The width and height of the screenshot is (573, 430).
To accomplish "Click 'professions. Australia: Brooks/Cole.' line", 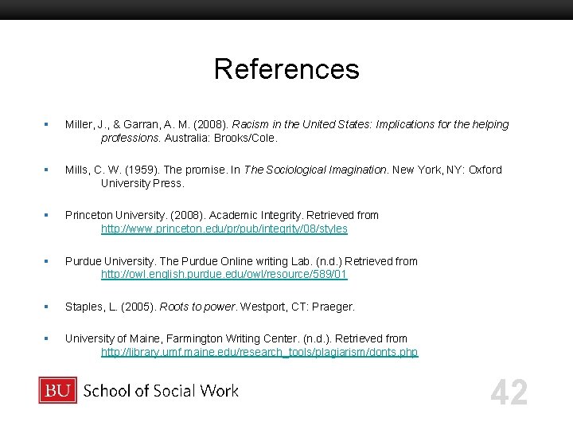I will (x=189, y=138).
